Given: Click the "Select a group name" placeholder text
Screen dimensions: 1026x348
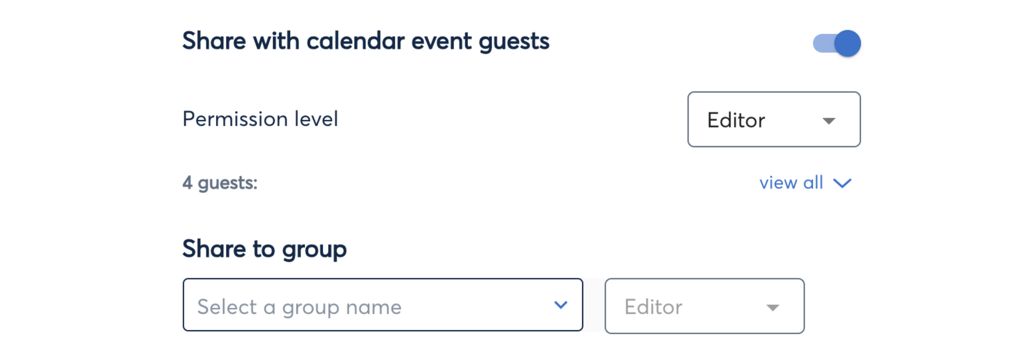Looking at the screenshot, I should (299, 307).
